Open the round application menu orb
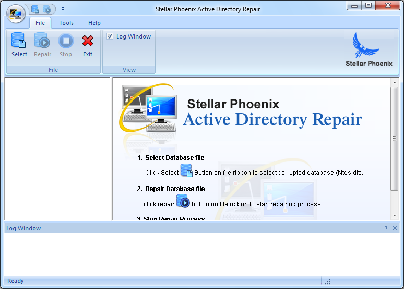Image resolution: width=404 pixels, height=289 pixels. click(16, 14)
